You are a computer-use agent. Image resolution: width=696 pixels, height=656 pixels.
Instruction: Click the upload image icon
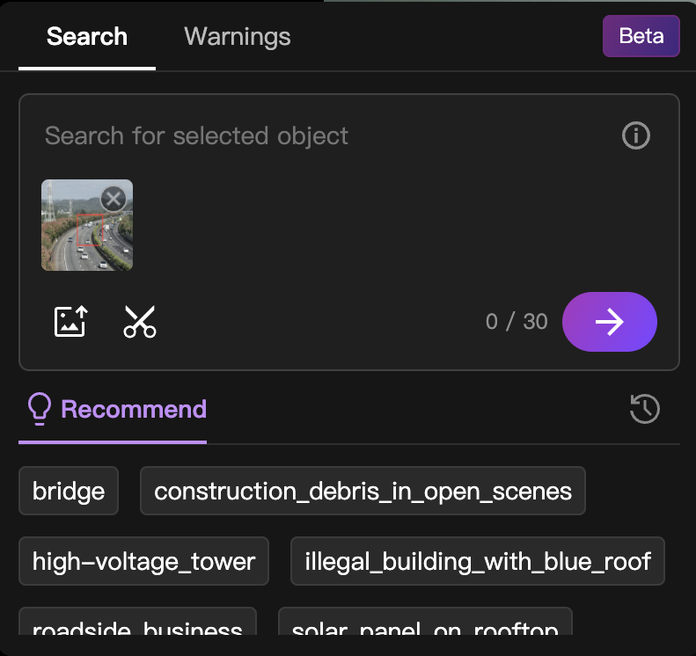point(70,322)
